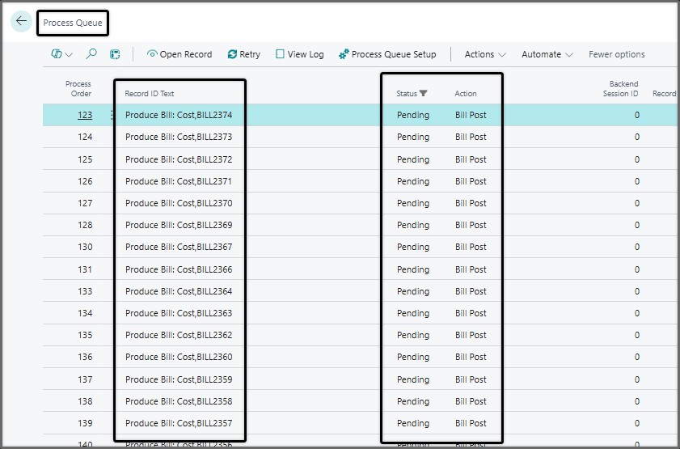Select the BILL2364 record text
680x449 pixels.
(179, 291)
